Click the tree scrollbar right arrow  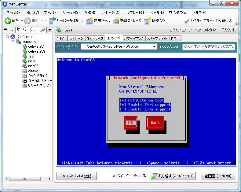(x=49, y=179)
